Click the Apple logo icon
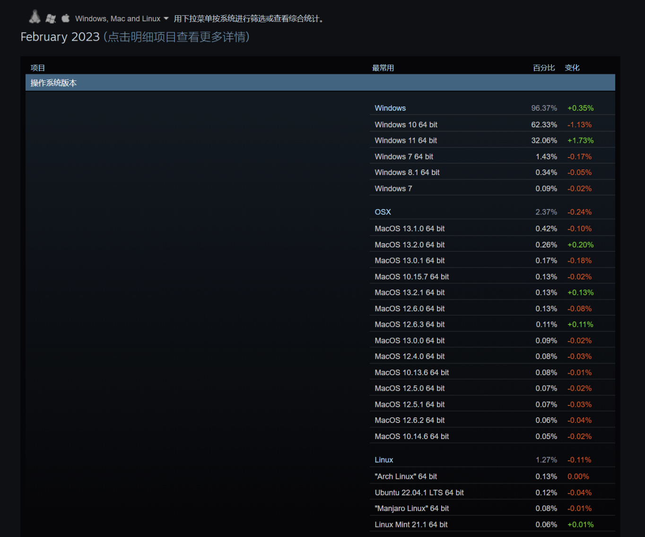The height and width of the screenshot is (537, 645). 66,18
